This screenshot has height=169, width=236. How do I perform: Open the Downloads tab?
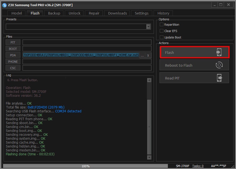(x=117, y=13)
